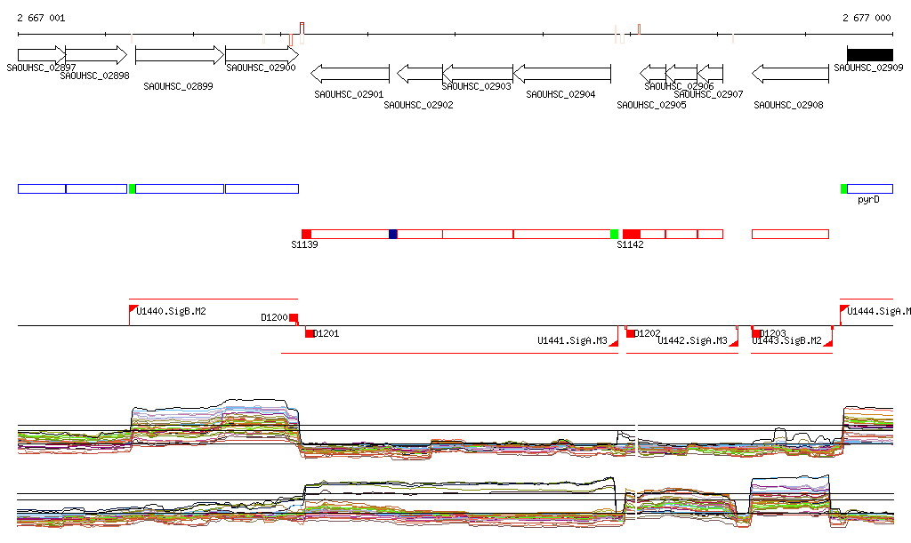Click the U1443.SigB.M2 label
911x543 pixels.
pyautogui.click(x=786, y=340)
